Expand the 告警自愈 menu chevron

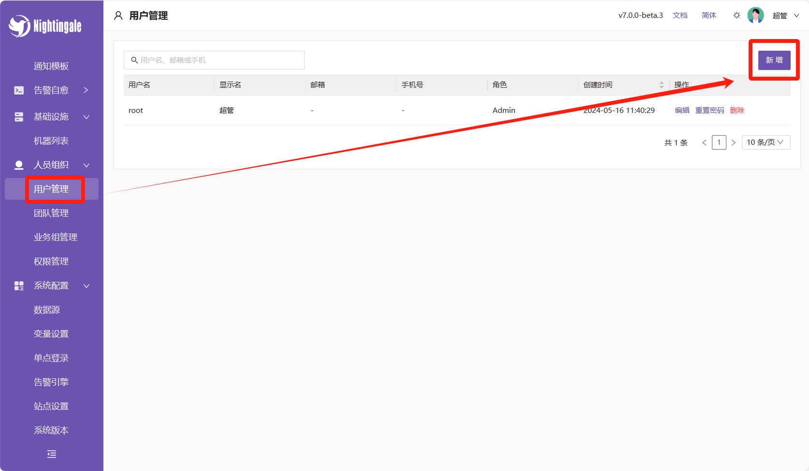pyautogui.click(x=86, y=90)
